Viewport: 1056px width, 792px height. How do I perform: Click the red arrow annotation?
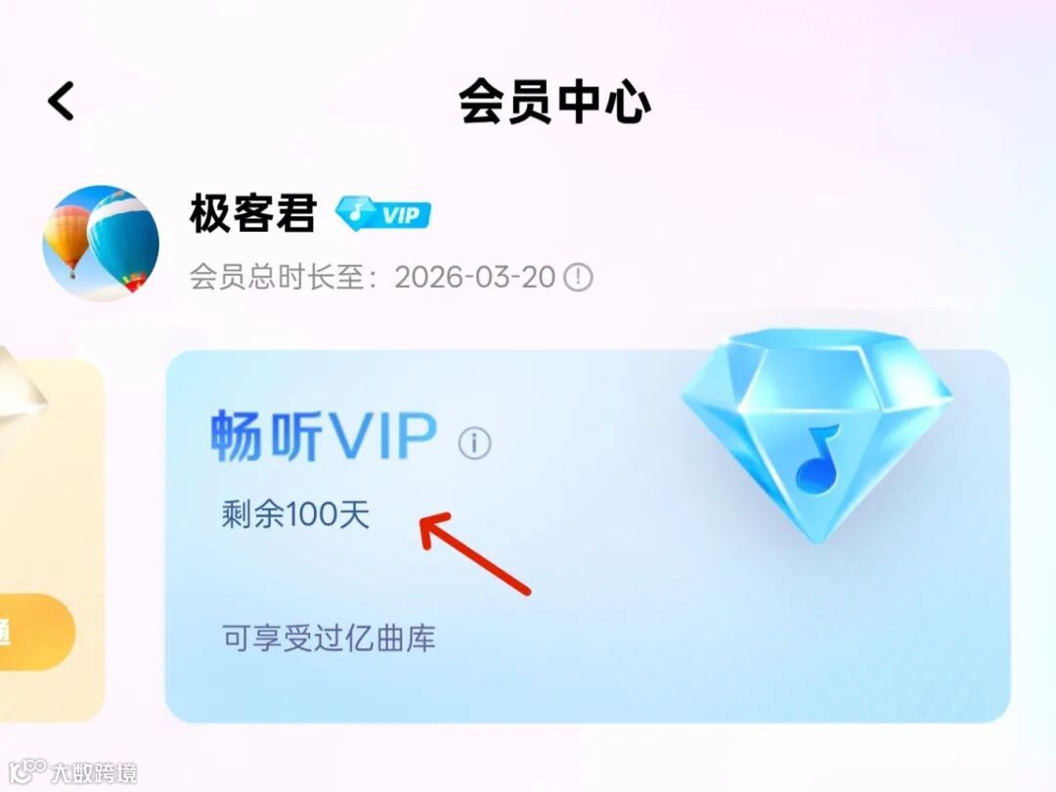click(475, 553)
